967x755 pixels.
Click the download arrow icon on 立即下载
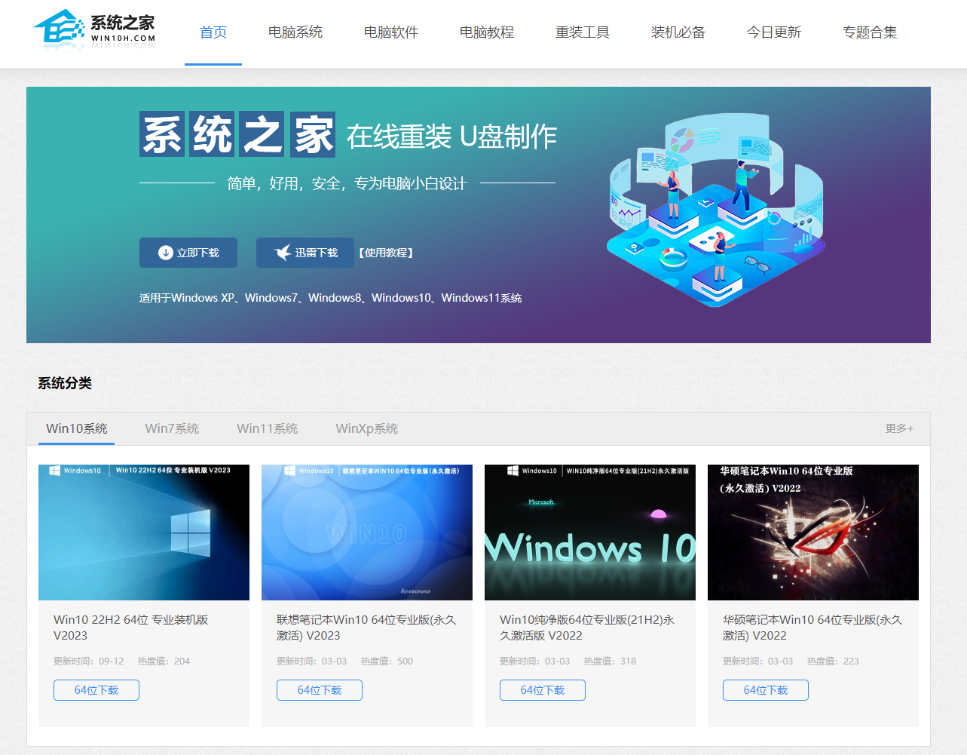click(x=166, y=253)
